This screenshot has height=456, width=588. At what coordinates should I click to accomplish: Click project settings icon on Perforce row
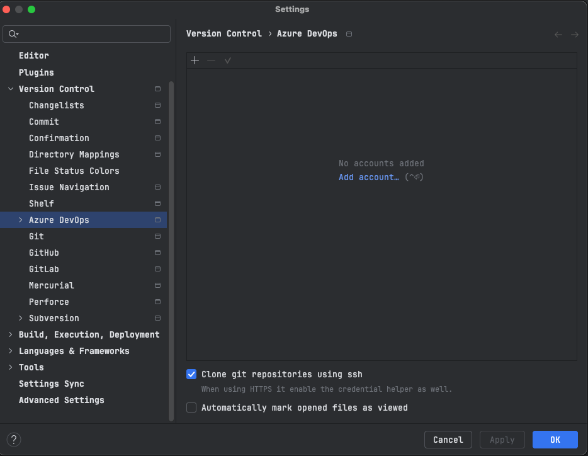click(157, 302)
